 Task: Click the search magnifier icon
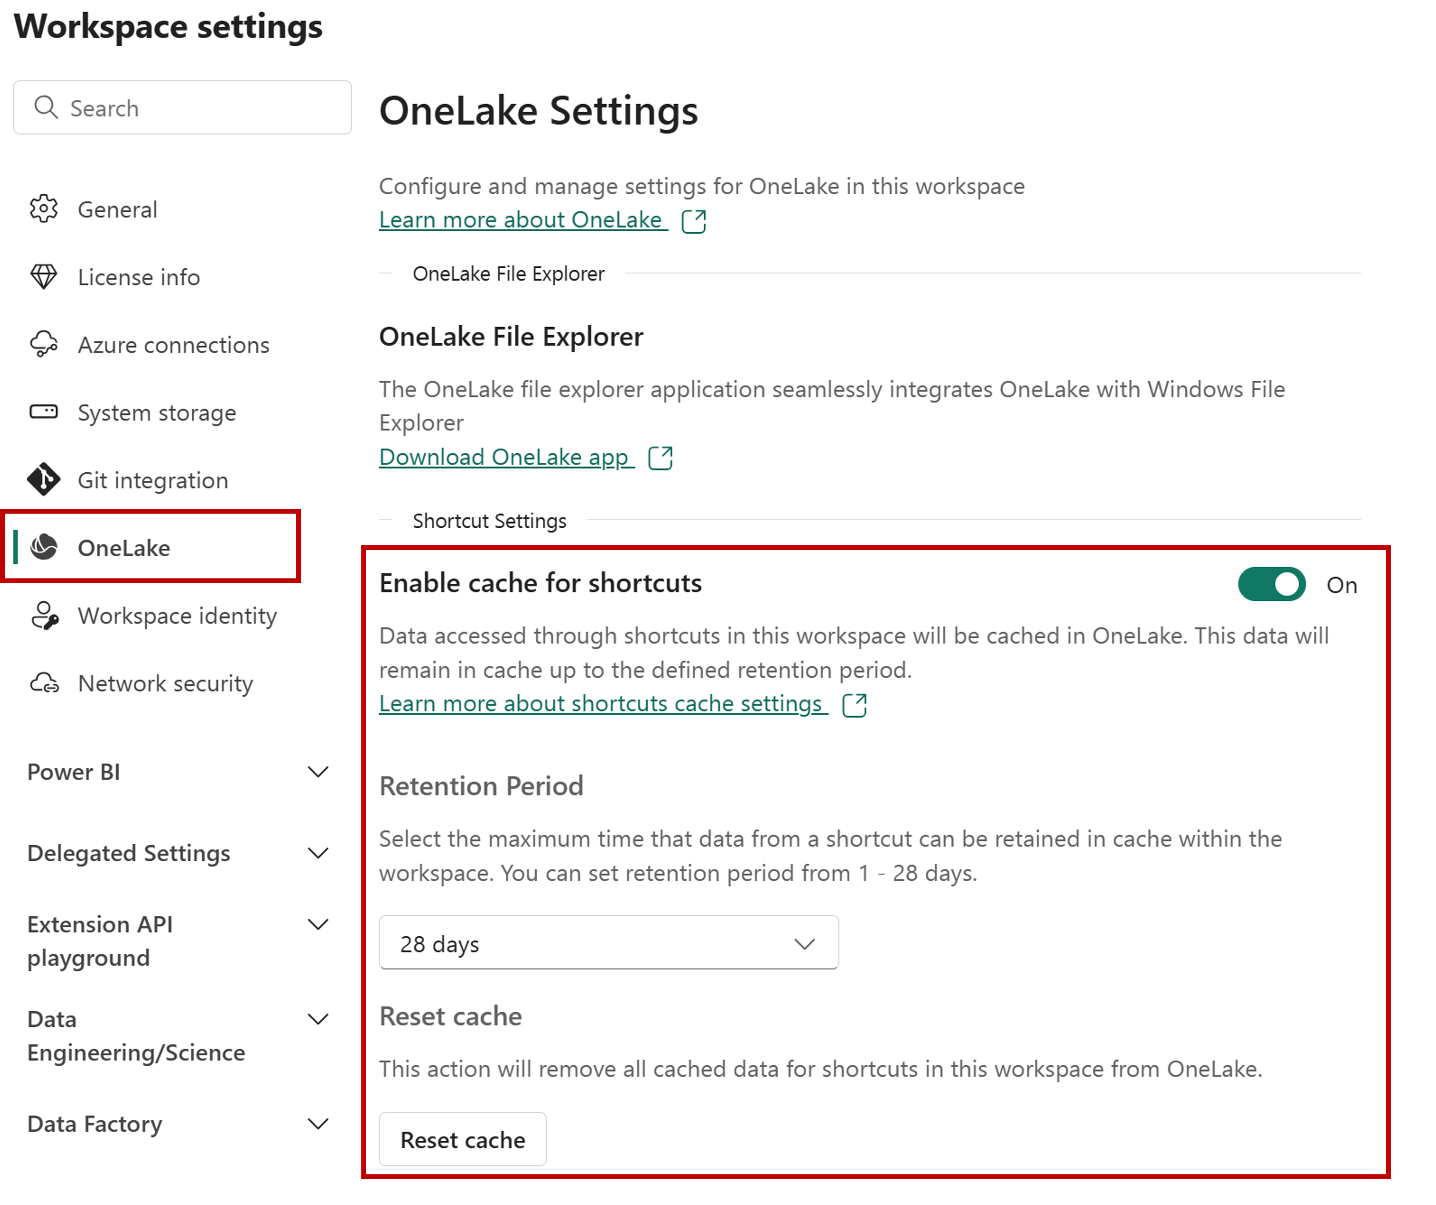(46, 108)
